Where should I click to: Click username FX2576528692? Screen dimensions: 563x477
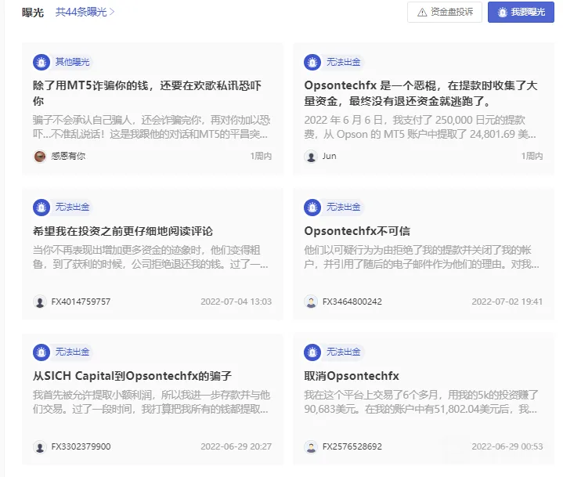pyautogui.click(x=352, y=446)
